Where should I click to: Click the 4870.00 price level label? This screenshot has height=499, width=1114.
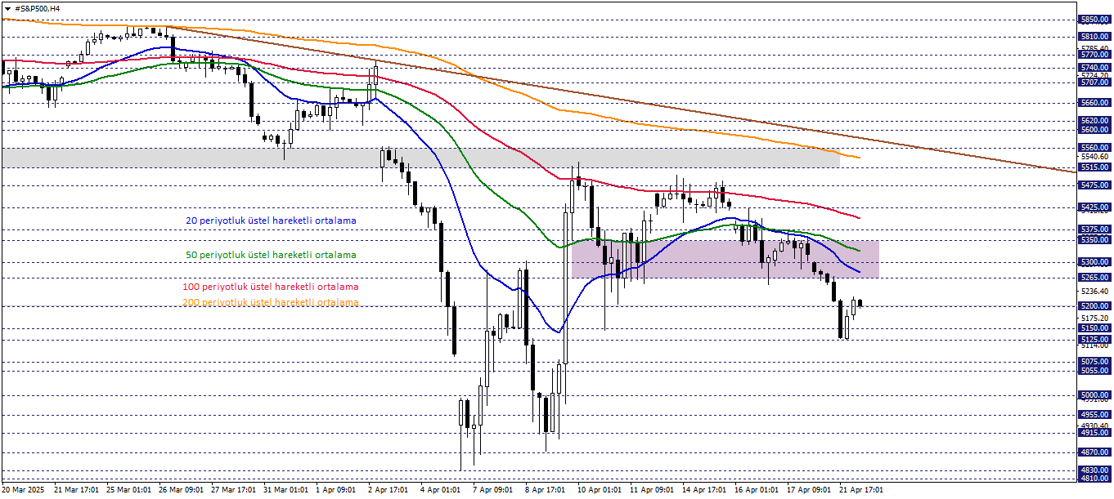pyautogui.click(x=1094, y=452)
